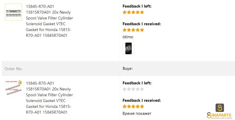Screen dimensions: 235x120
Task: Click the Sinaparts logo icon
Action: (x=220, y=108)
